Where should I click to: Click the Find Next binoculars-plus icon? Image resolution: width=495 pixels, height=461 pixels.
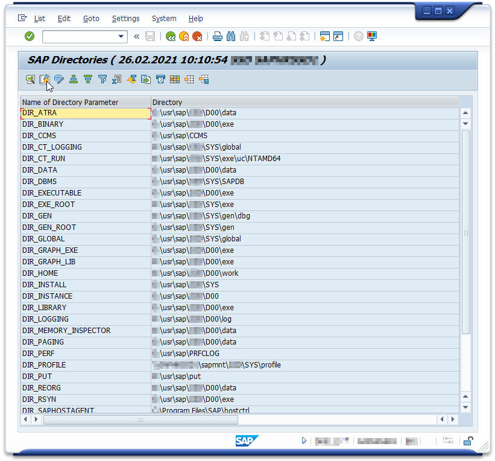244,36
